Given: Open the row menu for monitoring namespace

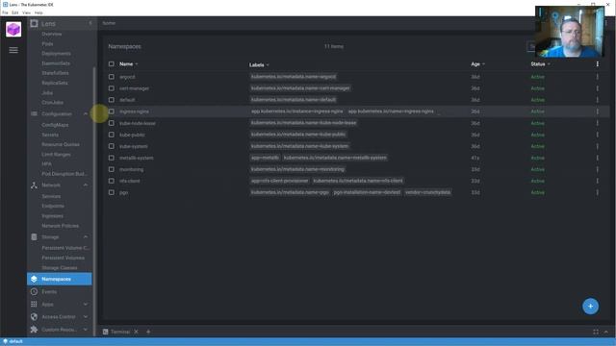Looking at the screenshot, I should 598,169.
